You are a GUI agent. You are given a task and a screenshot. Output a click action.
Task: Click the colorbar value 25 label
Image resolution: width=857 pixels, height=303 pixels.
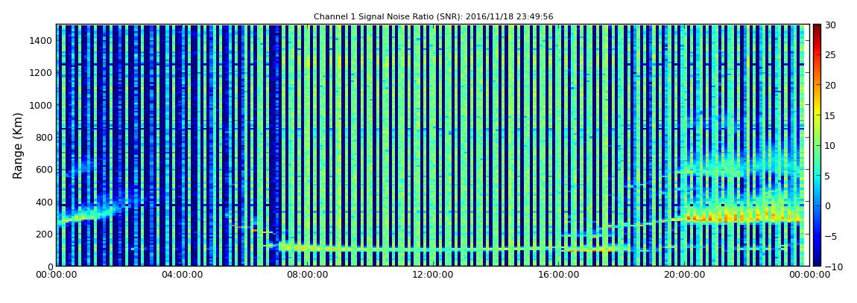pyautogui.click(x=831, y=55)
